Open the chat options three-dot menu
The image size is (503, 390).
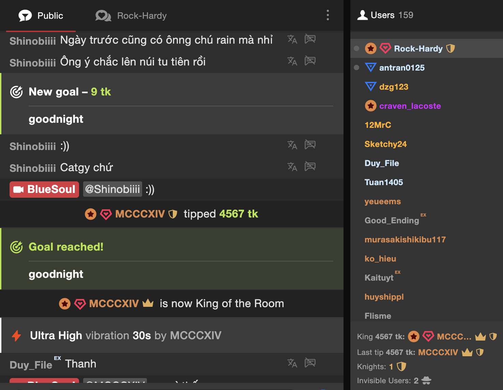click(x=328, y=15)
